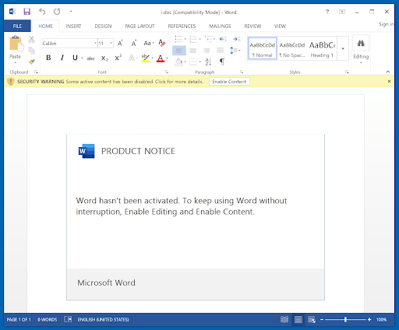Click the English (United States) language indicator

(104, 319)
